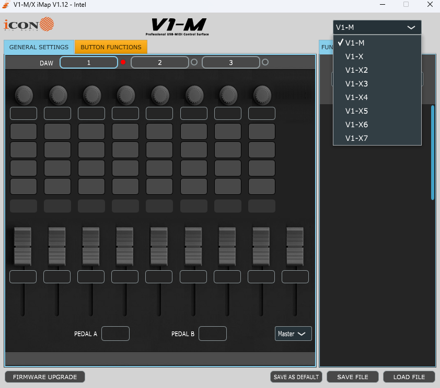The height and width of the screenshot is (388, 440).
Task: Click the outlined button below knob 1
Action: point(24,113)
